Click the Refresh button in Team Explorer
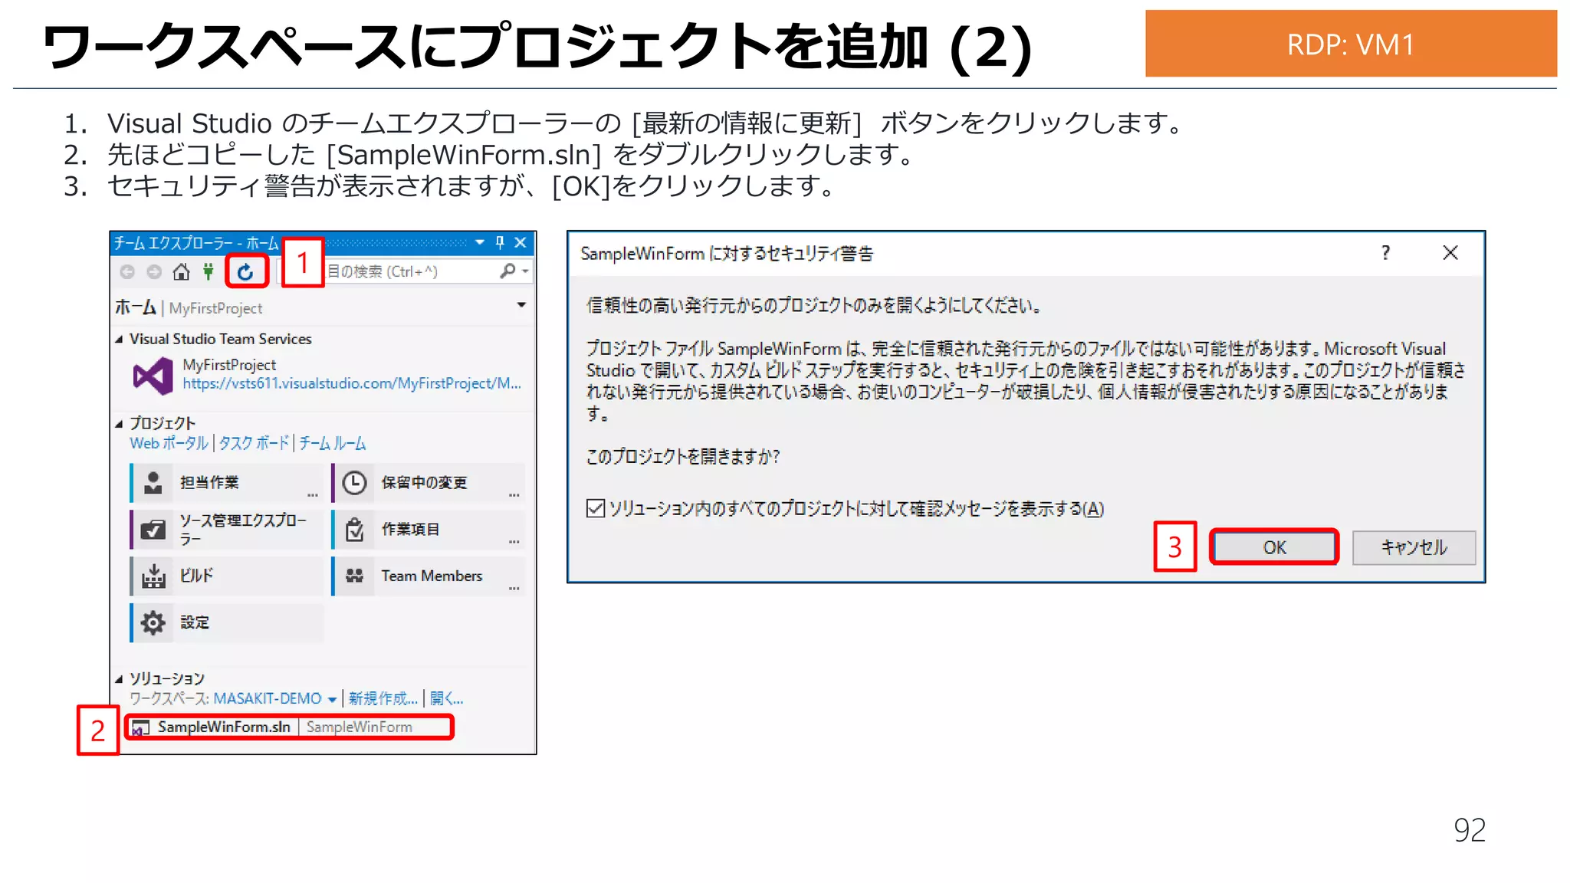Image resolution: width=1570 pixels, height=883 pixels. [x=245, y=271]
